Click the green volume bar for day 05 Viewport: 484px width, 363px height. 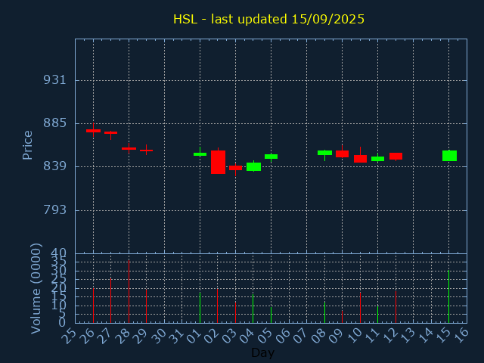click(x=271, y=315)
